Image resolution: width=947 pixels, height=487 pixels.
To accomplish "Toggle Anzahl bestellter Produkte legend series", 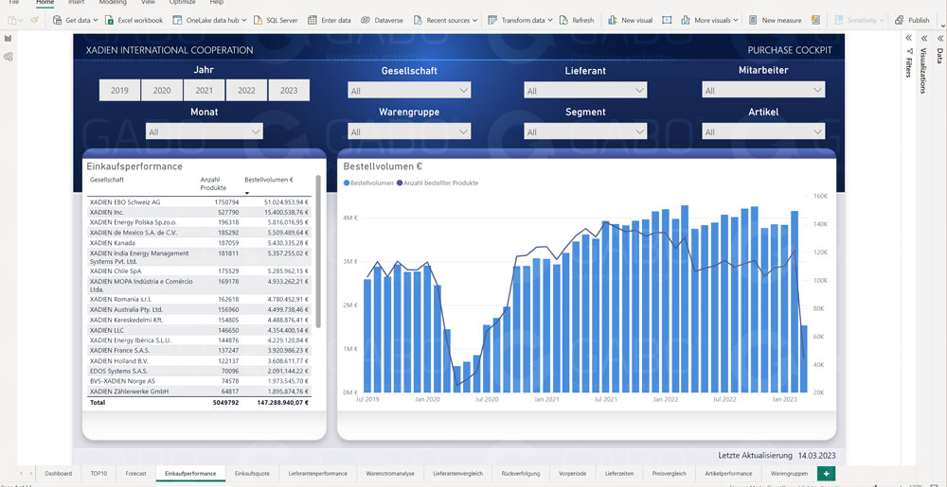I will (438, 183).
